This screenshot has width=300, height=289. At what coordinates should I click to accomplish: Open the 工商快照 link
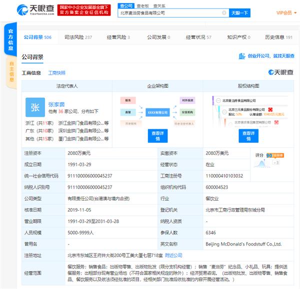tap(57, 73)
